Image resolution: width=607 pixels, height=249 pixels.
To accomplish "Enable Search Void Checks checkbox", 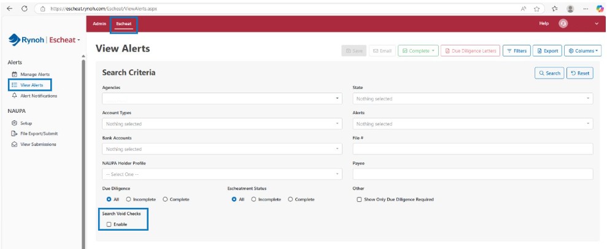I will 109,224.
